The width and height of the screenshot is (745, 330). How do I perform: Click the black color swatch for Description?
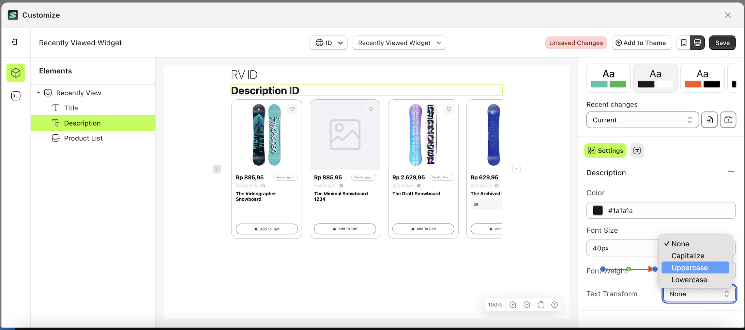coord(597,210)
